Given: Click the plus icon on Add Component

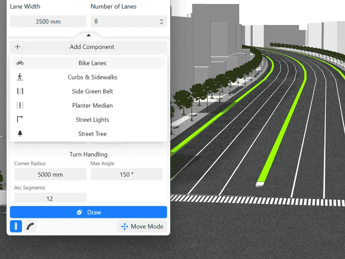Looking at the screenshot, I should click(18, 47).
